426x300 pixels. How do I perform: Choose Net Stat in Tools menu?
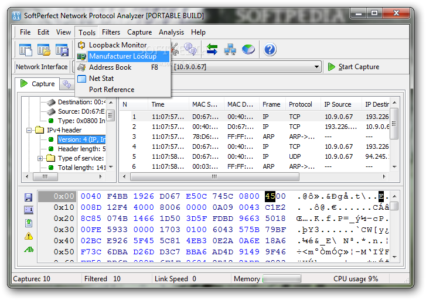coord(122,79)
